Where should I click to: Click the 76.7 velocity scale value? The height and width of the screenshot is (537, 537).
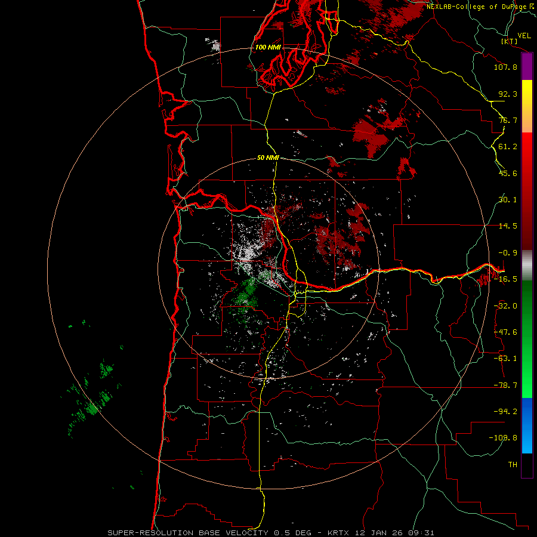tap(508, 120)
